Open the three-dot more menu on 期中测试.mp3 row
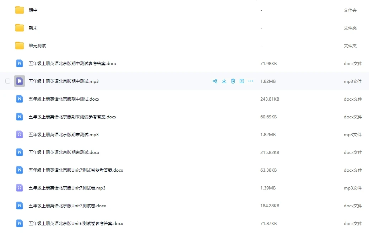Image resolution: width=369 pixels, height=235 pixels. [x=251, y=81]
